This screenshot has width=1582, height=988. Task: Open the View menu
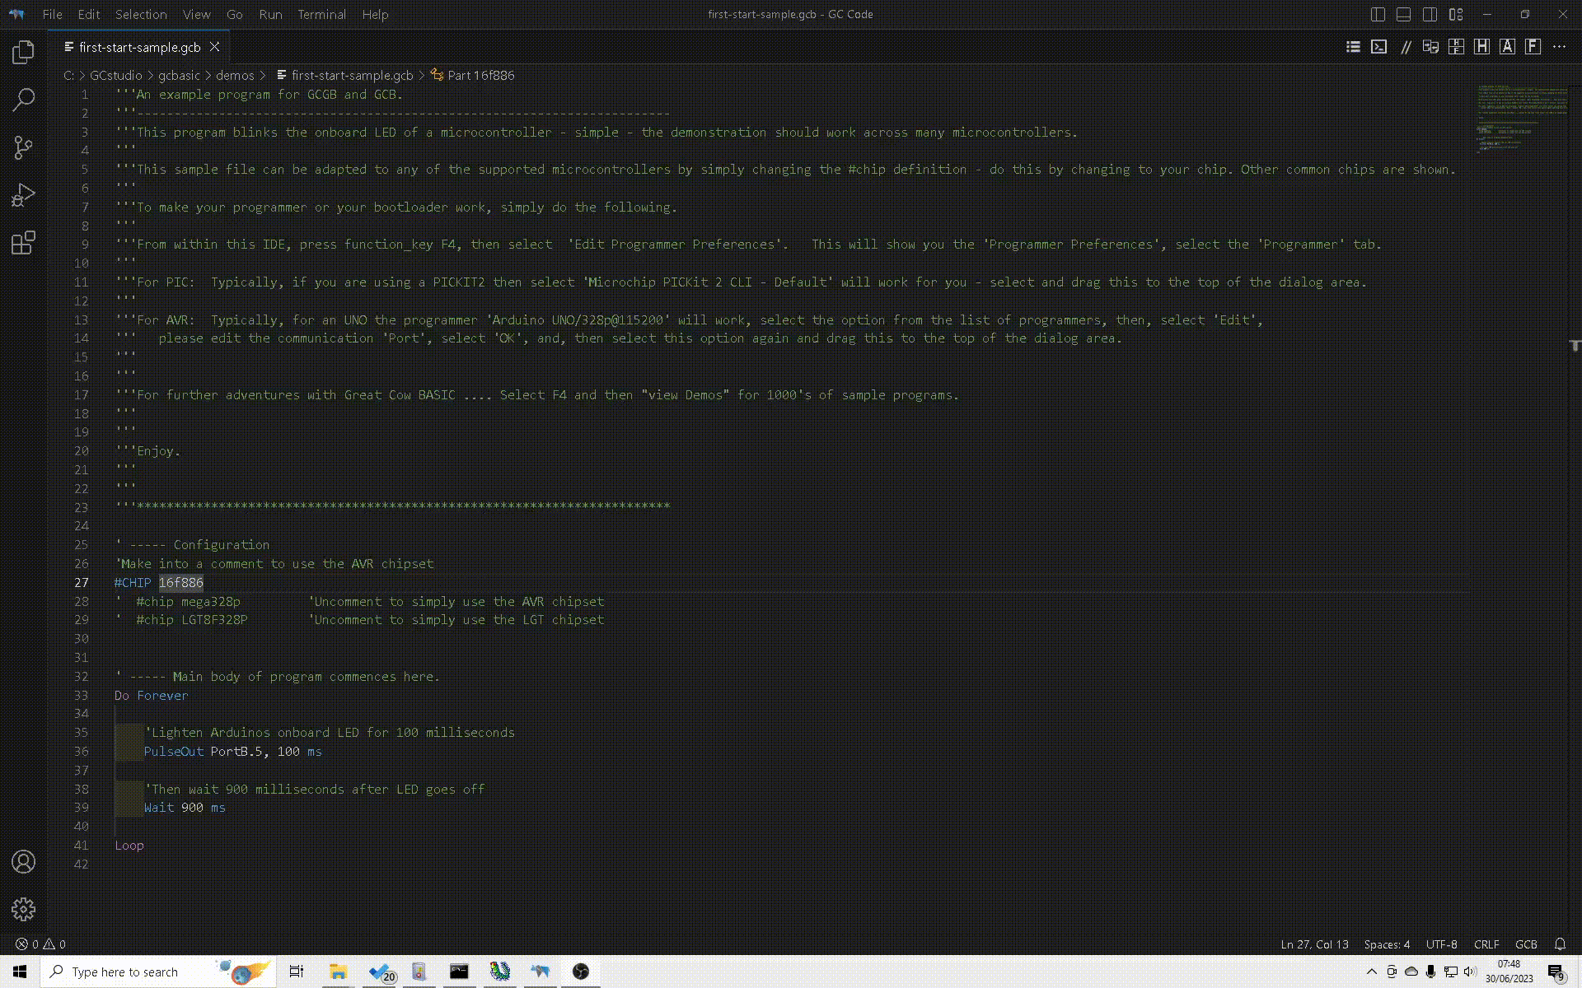pyautogui.click(x=196, y=14)
